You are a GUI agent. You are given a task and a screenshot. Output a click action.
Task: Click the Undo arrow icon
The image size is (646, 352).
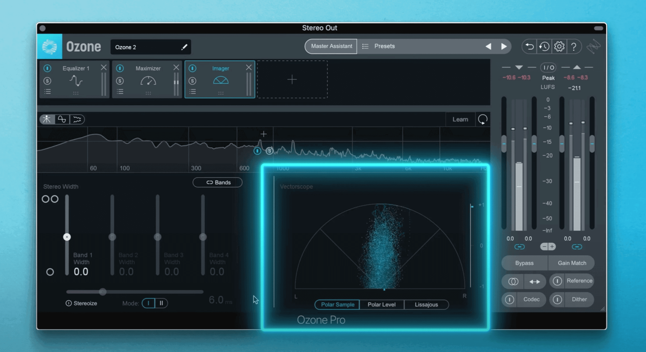pos(529,47)
